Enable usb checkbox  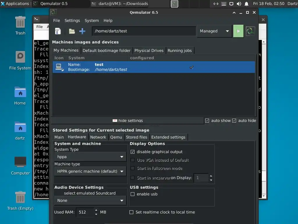[133, 194]
